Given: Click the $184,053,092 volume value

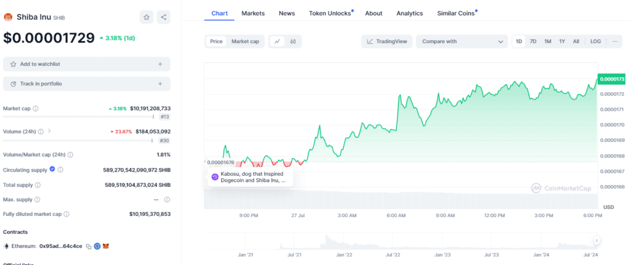Looking at the screenshot, I should [x=153, y=132].
